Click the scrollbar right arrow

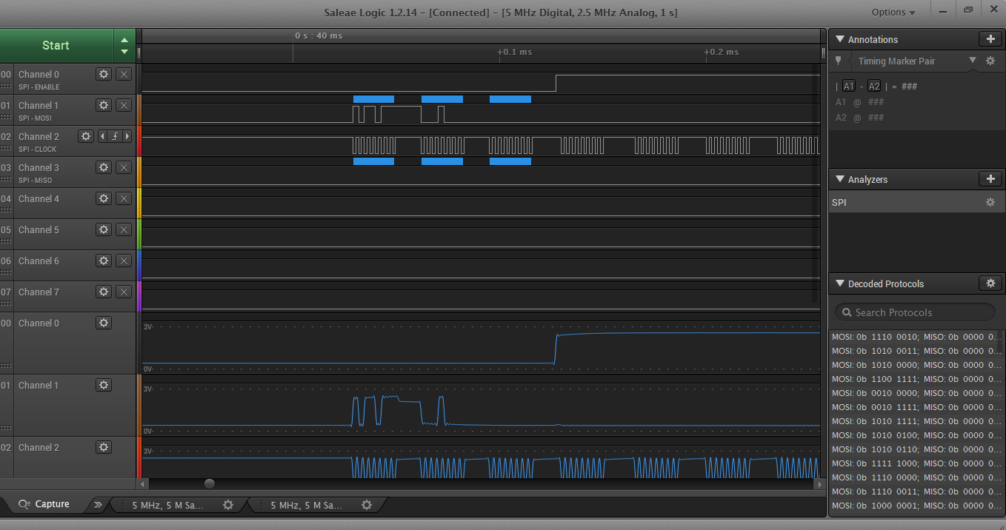821,483
